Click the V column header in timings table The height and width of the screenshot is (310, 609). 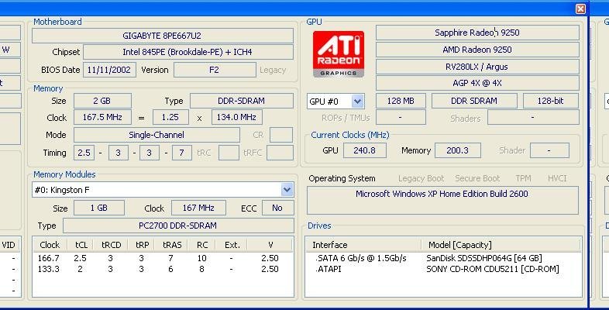[270, 245]
